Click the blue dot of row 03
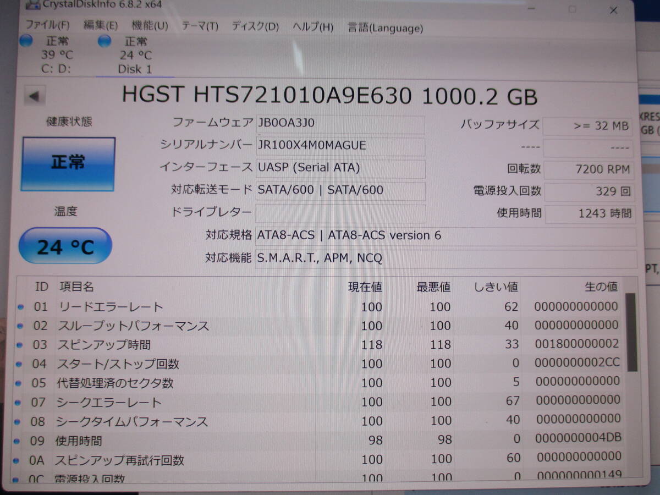 pos(20,345)
